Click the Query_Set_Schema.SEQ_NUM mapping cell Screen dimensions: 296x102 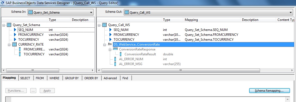[x=206, y=30]
